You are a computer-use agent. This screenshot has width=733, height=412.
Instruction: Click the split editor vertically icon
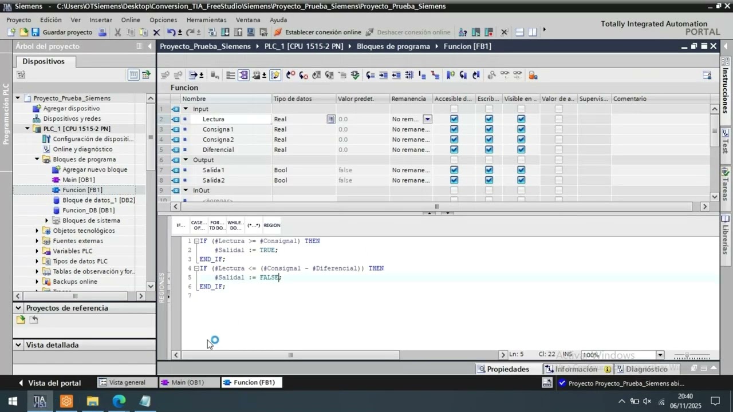pyautogui.click(x=533, y=32)
